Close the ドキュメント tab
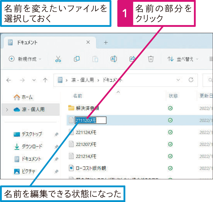This screenshot has width=213, height=202. (88, 42)
